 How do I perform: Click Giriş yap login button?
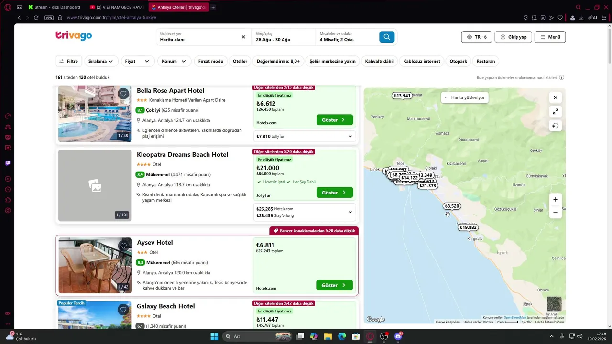point(513,37)
